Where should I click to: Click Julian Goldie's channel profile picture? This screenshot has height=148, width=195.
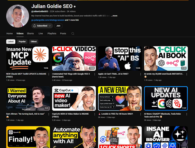coord(18,16)
